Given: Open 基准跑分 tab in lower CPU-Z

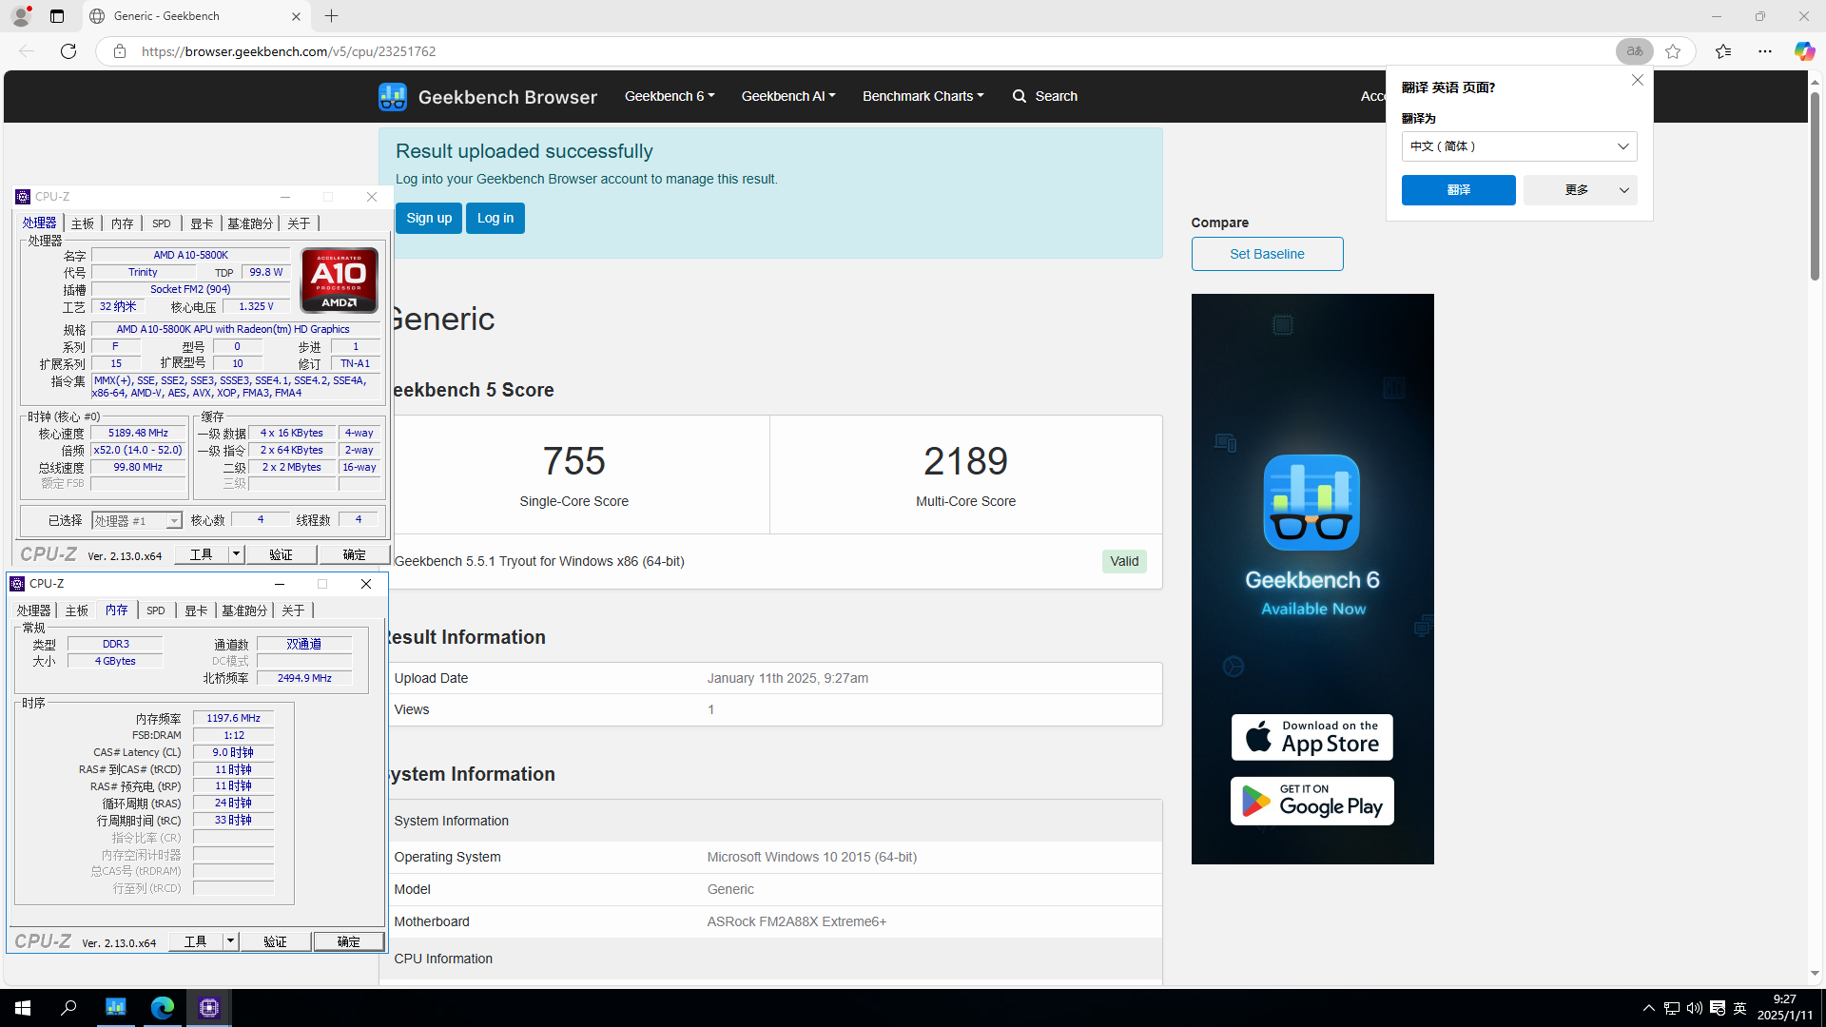Looking at the screenshot, I should 244,610.
